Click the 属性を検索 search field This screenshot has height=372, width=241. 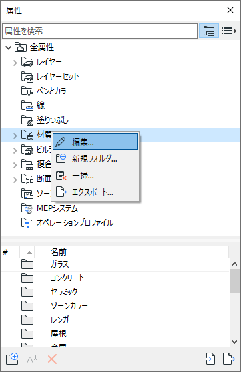tap(100, 31)
